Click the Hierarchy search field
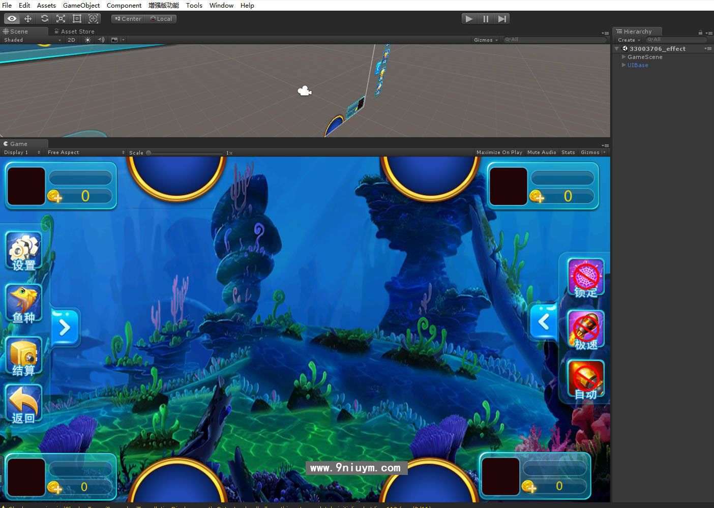The height and width of the screenshot is (508, 714). point(676,40)
